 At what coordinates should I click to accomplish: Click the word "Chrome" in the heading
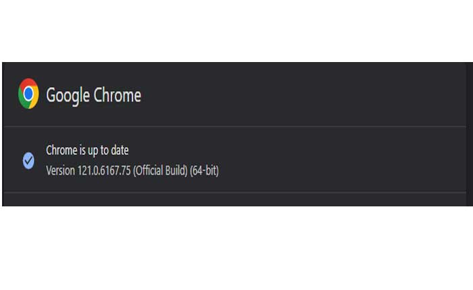pos(117,95)
